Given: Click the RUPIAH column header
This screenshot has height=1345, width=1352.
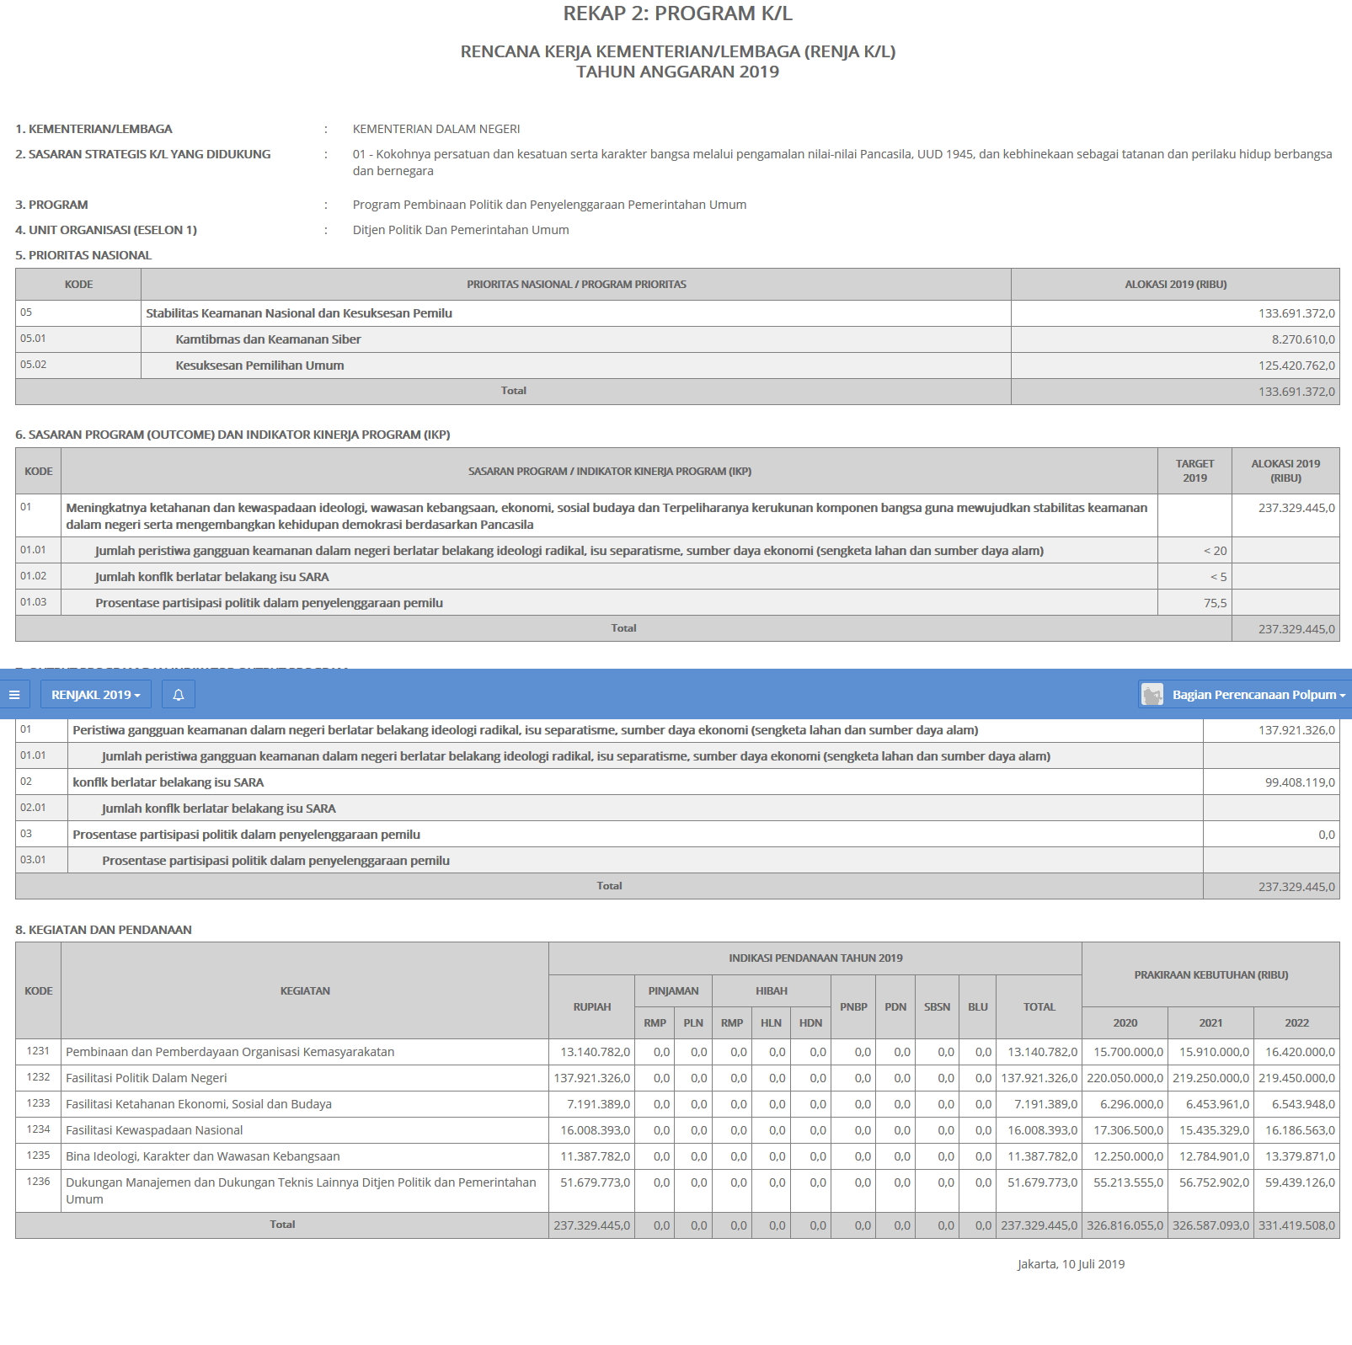Looking at the screenshot, I should pyautogui.click(x=591, y=1007).
